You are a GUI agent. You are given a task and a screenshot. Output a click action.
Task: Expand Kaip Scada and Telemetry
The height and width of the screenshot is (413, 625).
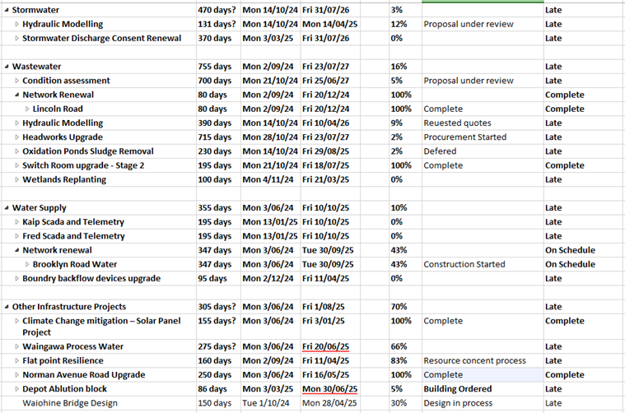16,222
